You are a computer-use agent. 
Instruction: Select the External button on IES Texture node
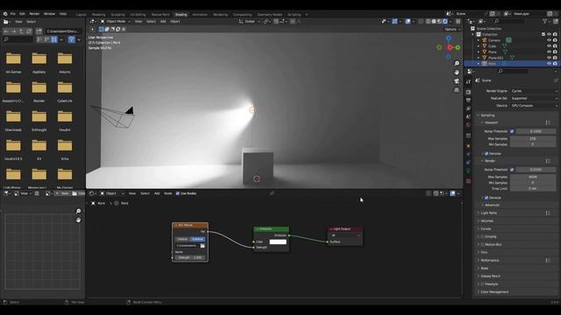(x=197, y=239)
